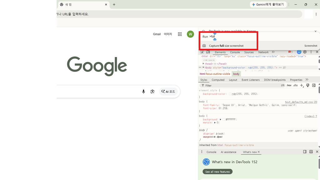Open the Properties tab
The image size is (320, 180).
point(296,80)
